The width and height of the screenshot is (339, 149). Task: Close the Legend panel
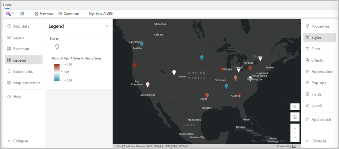click(x=107, y=26)
